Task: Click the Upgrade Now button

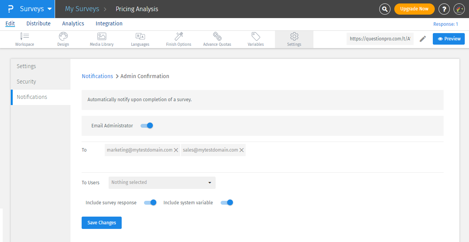Action: pos(414,9)
